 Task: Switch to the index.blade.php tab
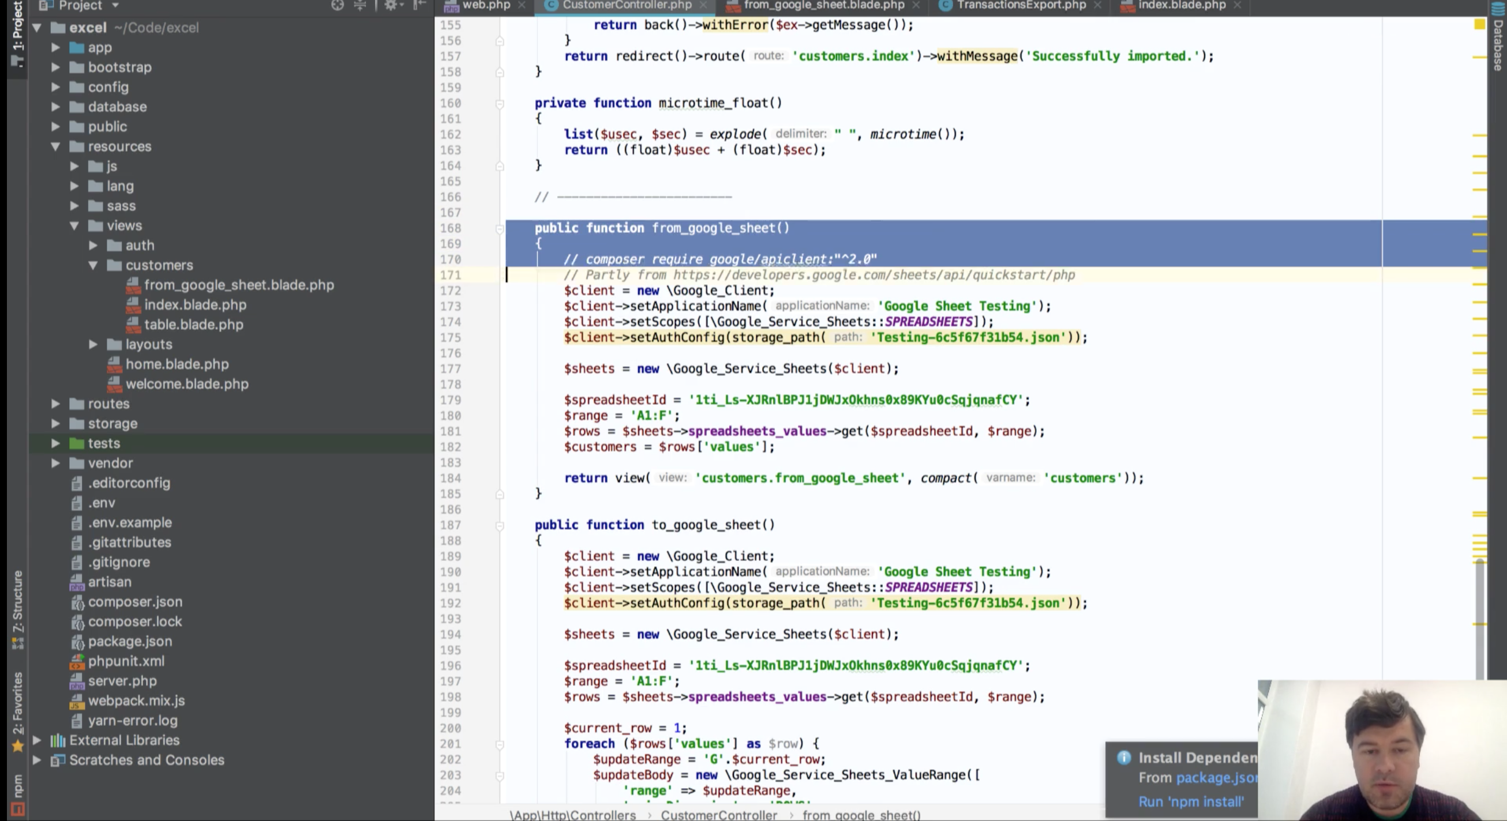click(x=1182, y=5)
